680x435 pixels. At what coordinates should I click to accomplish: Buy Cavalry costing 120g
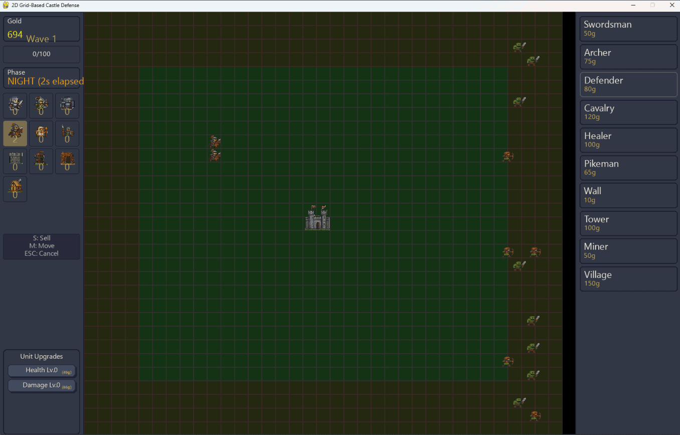(x=628, y=112)
